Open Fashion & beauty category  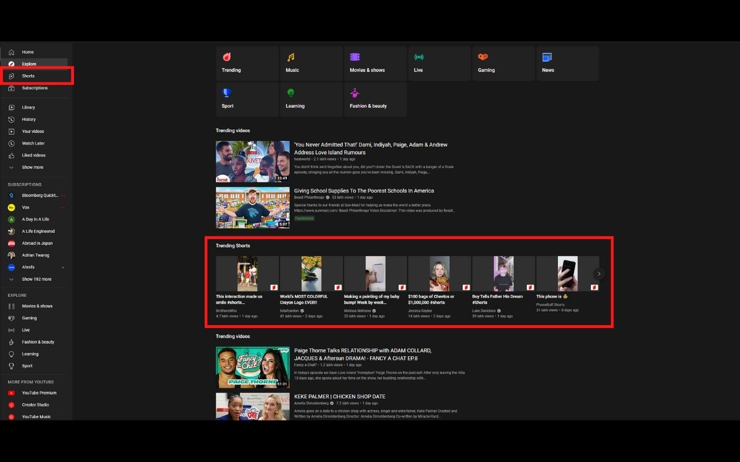point(354,93)
